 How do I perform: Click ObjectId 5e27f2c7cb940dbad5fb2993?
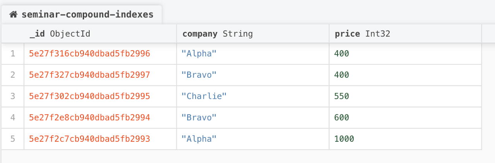tap(89, 139)
